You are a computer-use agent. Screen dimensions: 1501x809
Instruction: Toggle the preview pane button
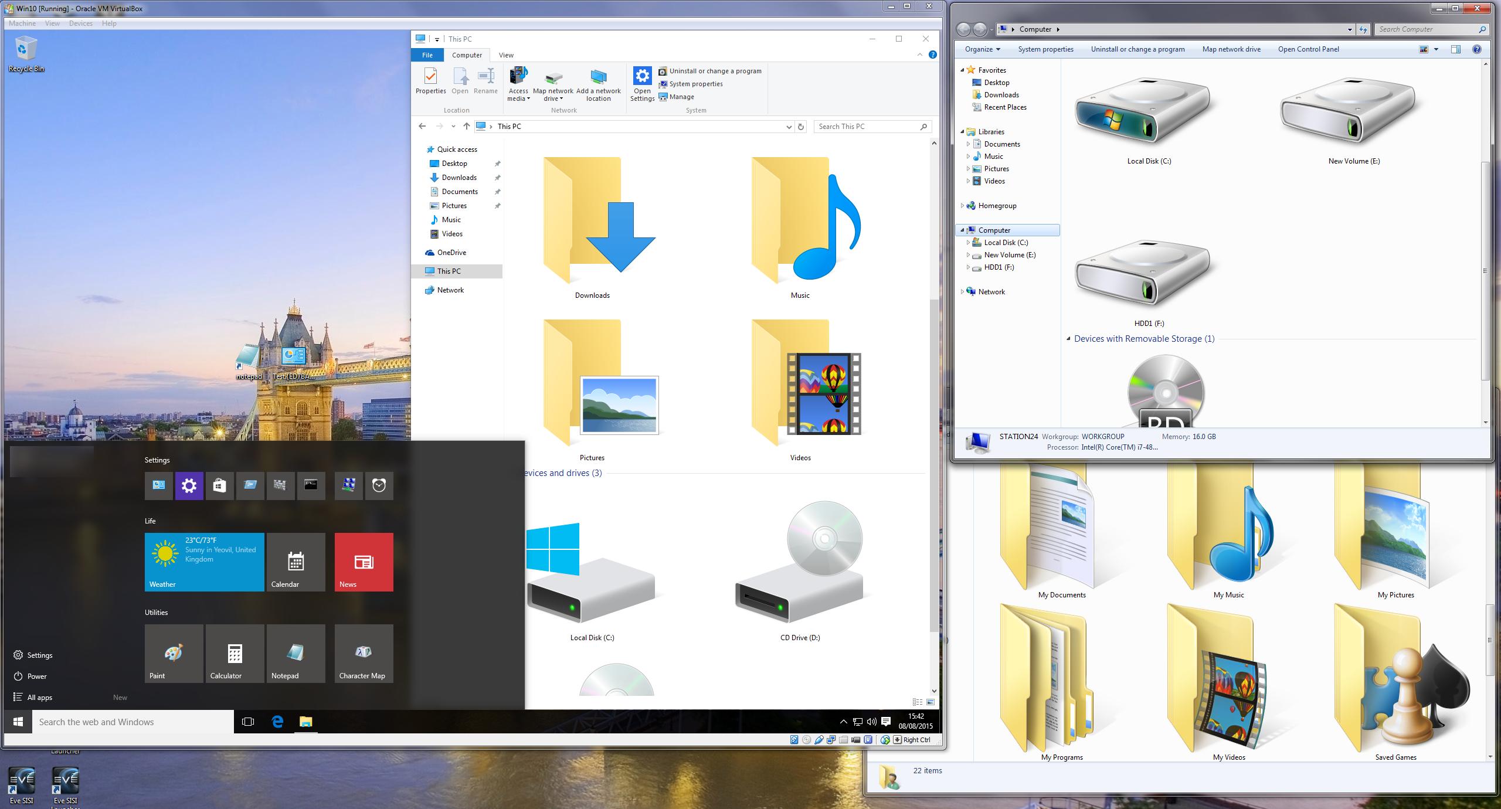[1455, 49]
